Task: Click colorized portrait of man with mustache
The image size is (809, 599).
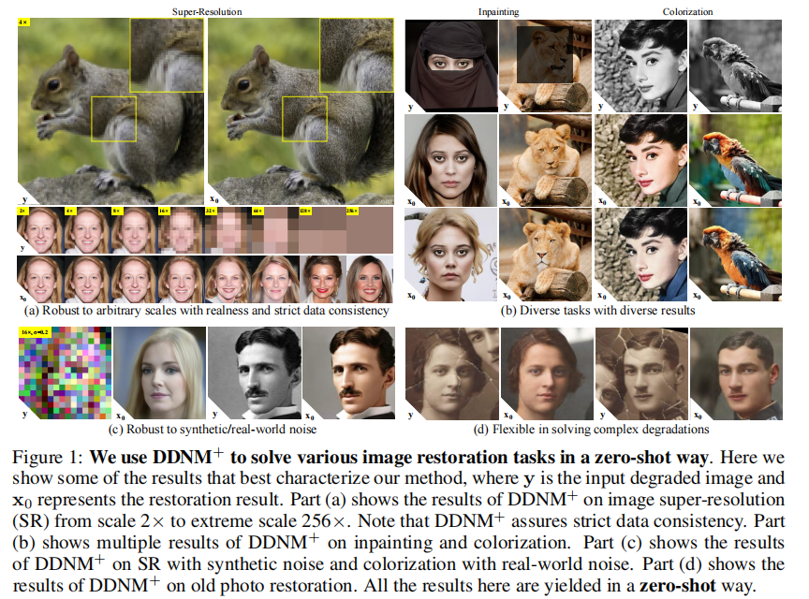Action: click(348, 373)
